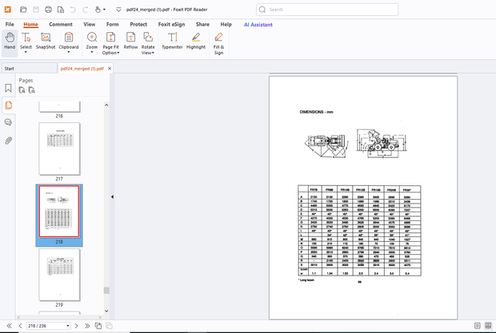The width and height of the screenshot is (496, 333).
Task: Open the page number dropdown arrow
Action: (x=68, y=326)
